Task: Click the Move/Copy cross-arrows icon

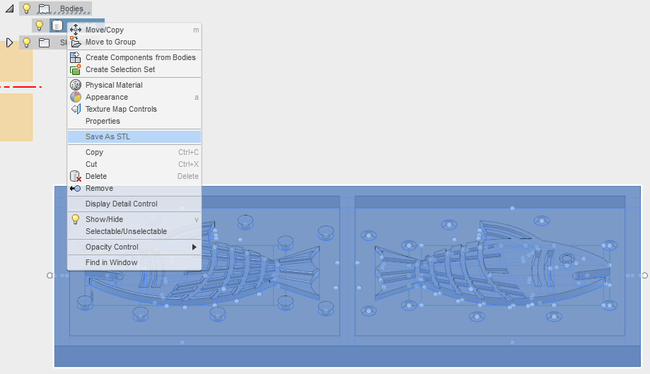Action: pyautogui.click(x=76, y=30)
